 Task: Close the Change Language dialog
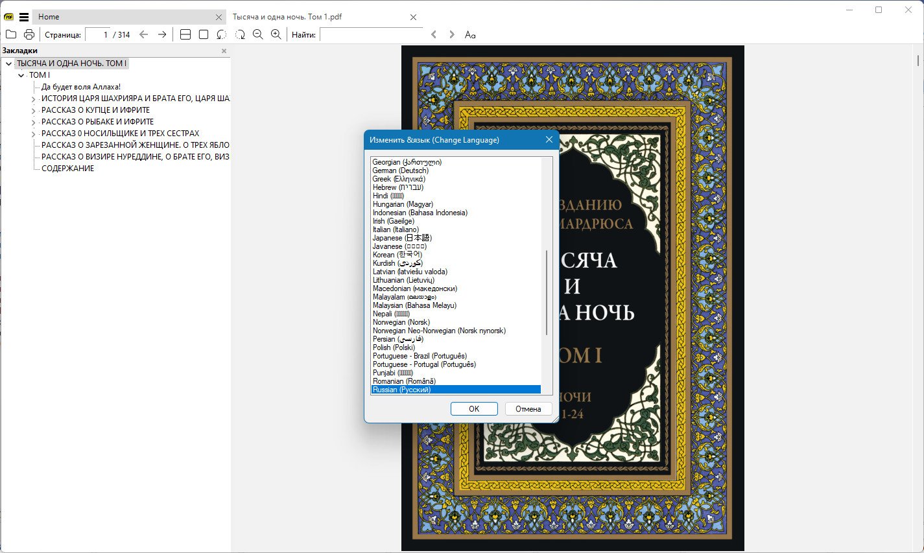(x=549, y=139)
